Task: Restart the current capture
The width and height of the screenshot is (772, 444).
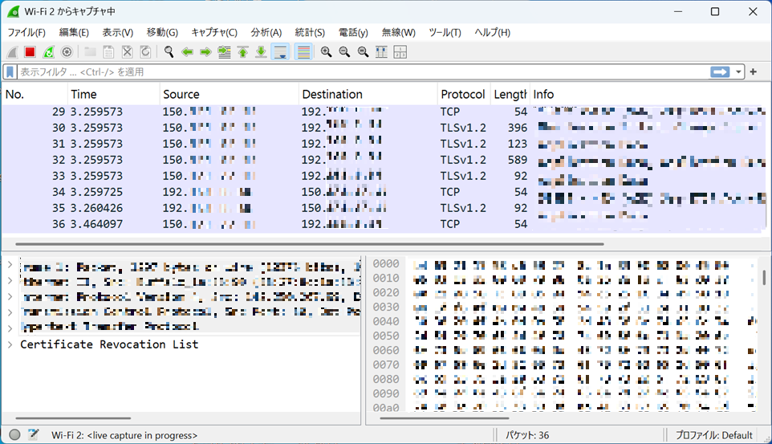Action: click(48, 52)
